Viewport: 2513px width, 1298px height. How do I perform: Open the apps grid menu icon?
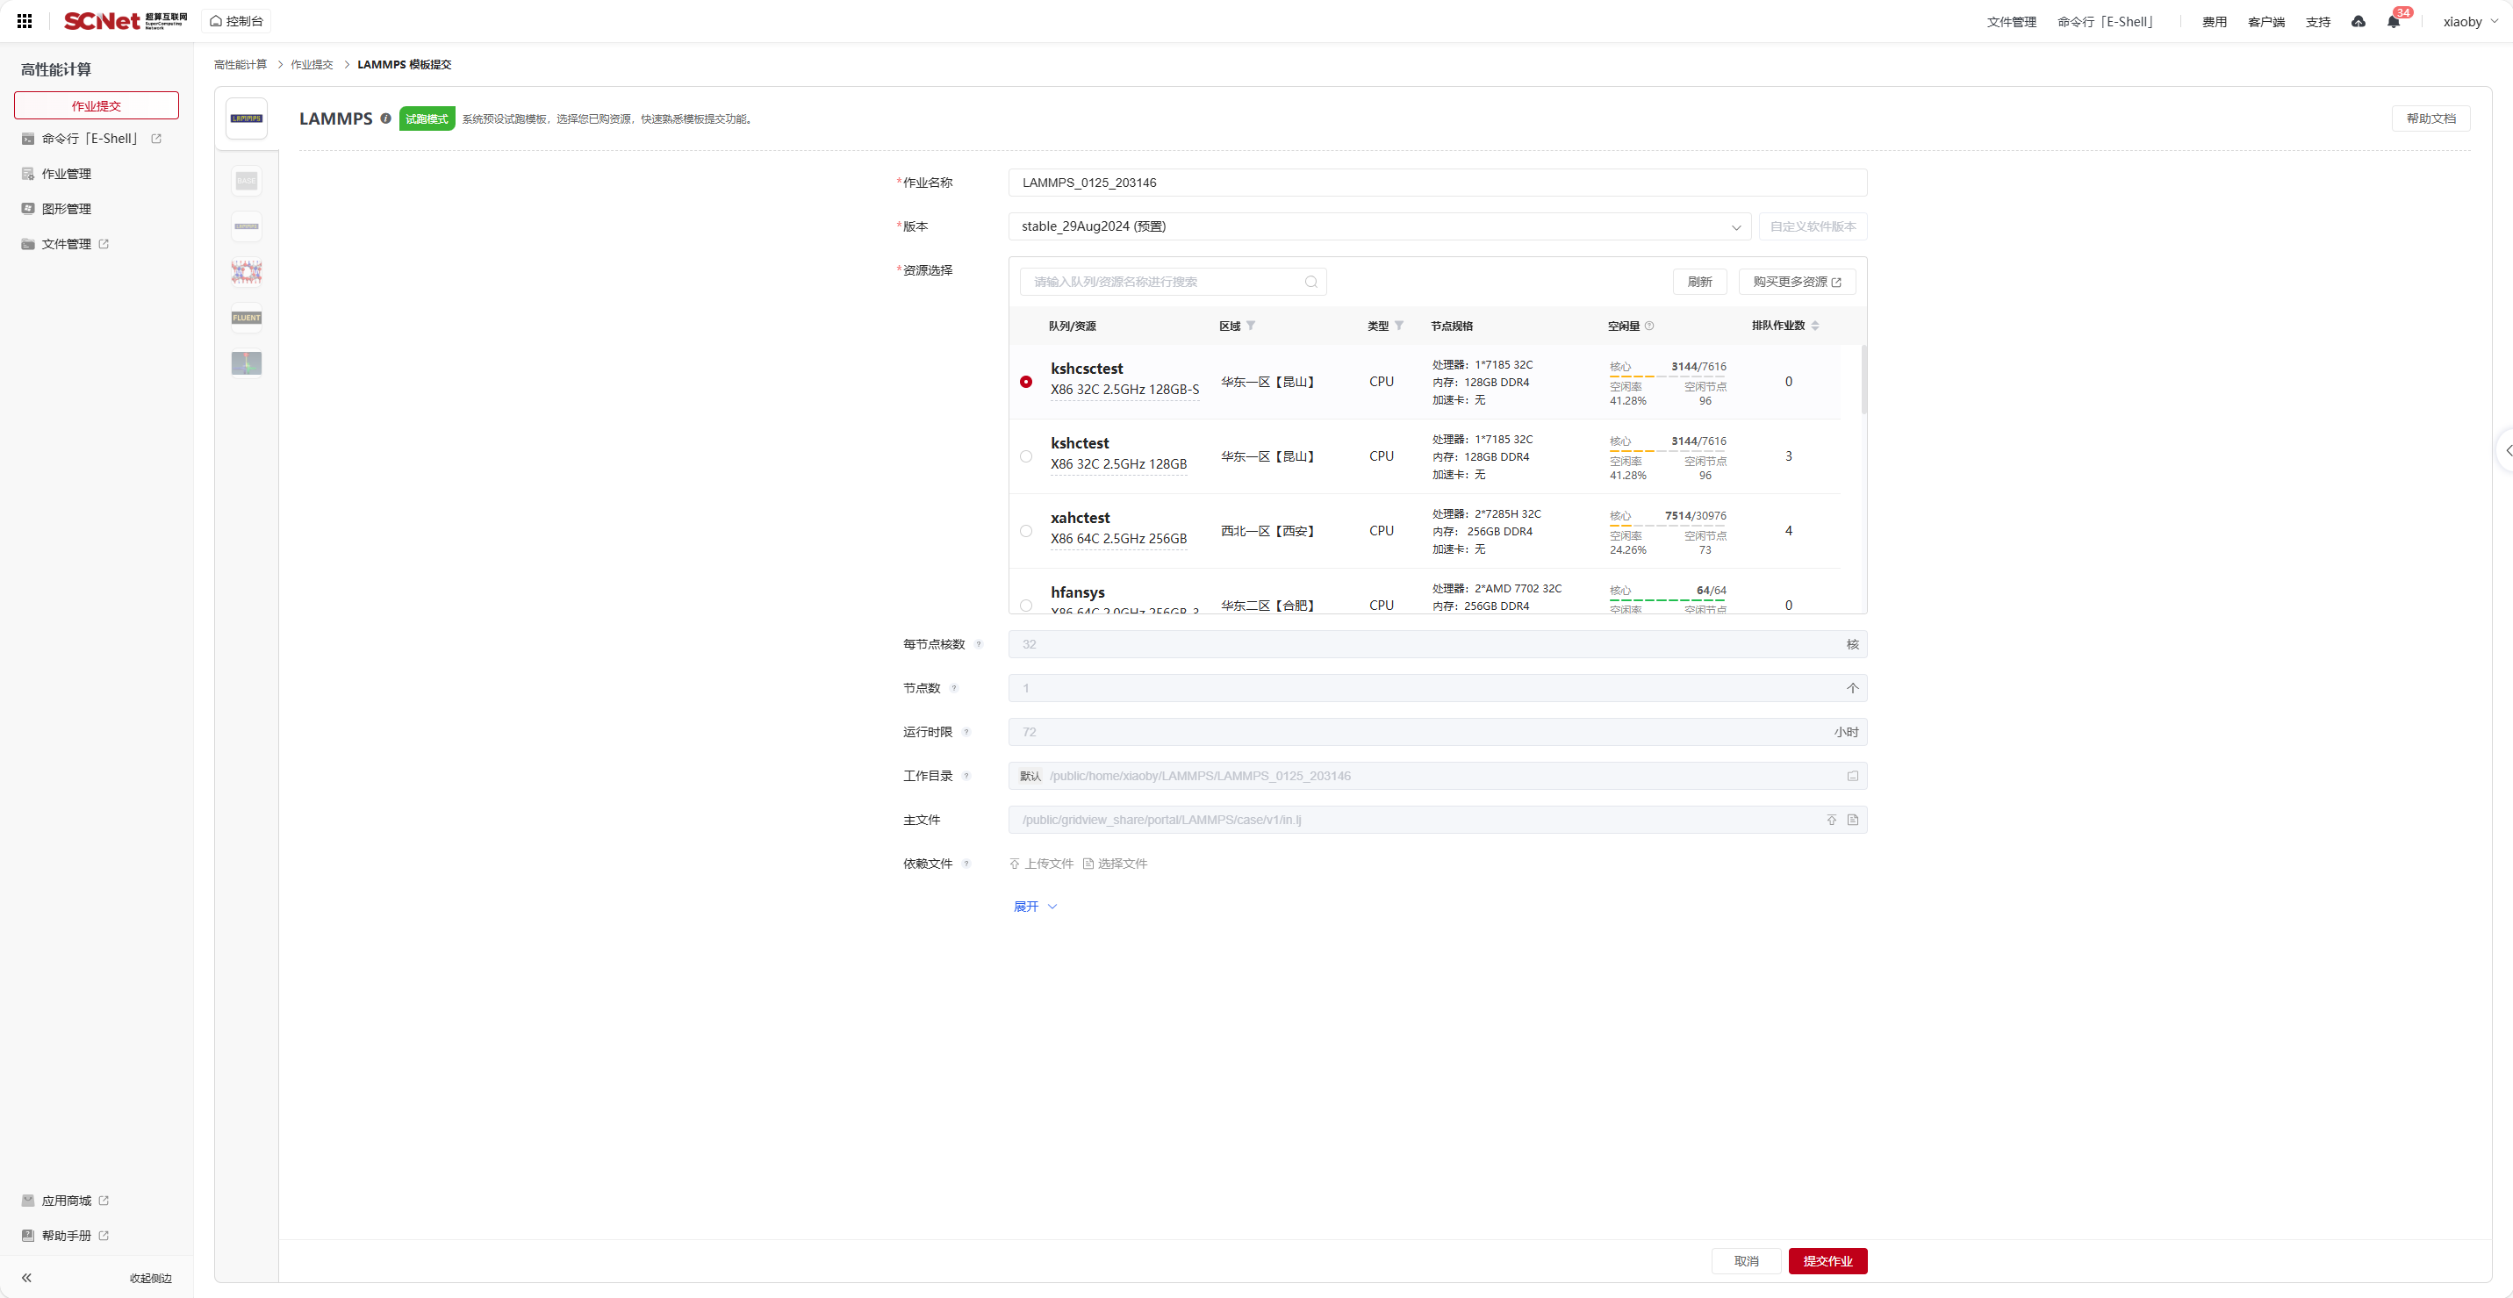[25, 20]
